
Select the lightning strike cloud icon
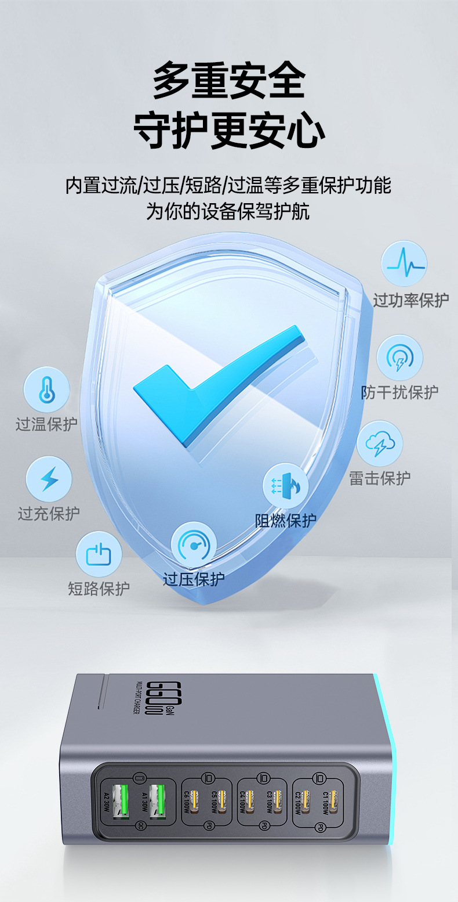point(380,444)
